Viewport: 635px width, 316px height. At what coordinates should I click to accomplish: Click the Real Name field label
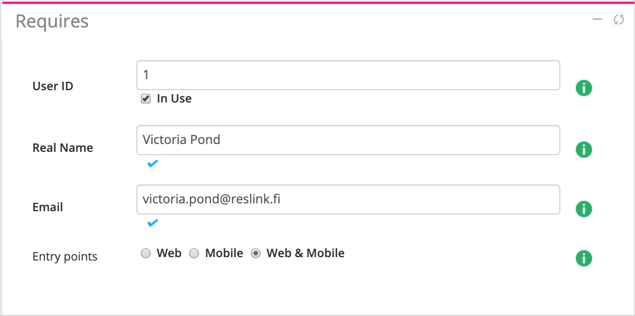tap(63, 148)
